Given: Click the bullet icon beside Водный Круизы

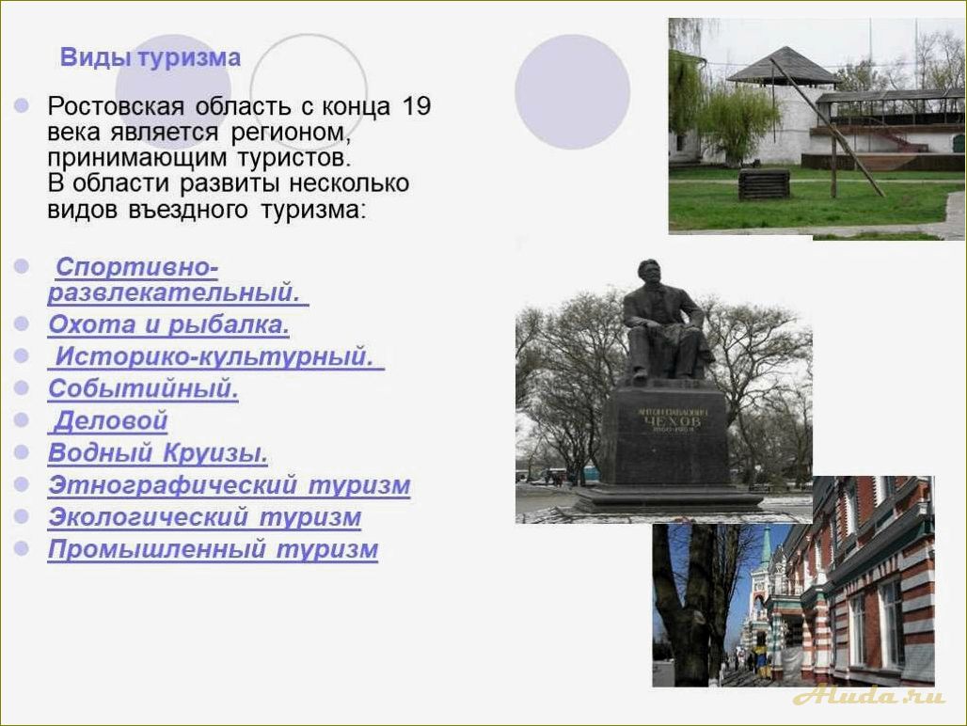Looking at the screenshot, I should pyautogui.click(x=21, y=453).
